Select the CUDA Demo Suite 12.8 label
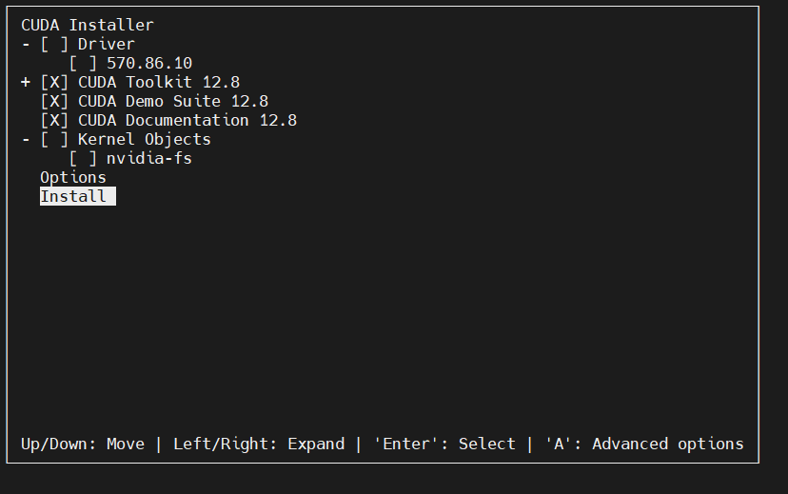Screen dimensions: 788x494 173,102
